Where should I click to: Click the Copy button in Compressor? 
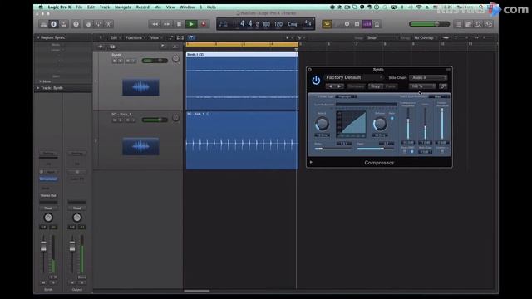click(x=375, y=86)
